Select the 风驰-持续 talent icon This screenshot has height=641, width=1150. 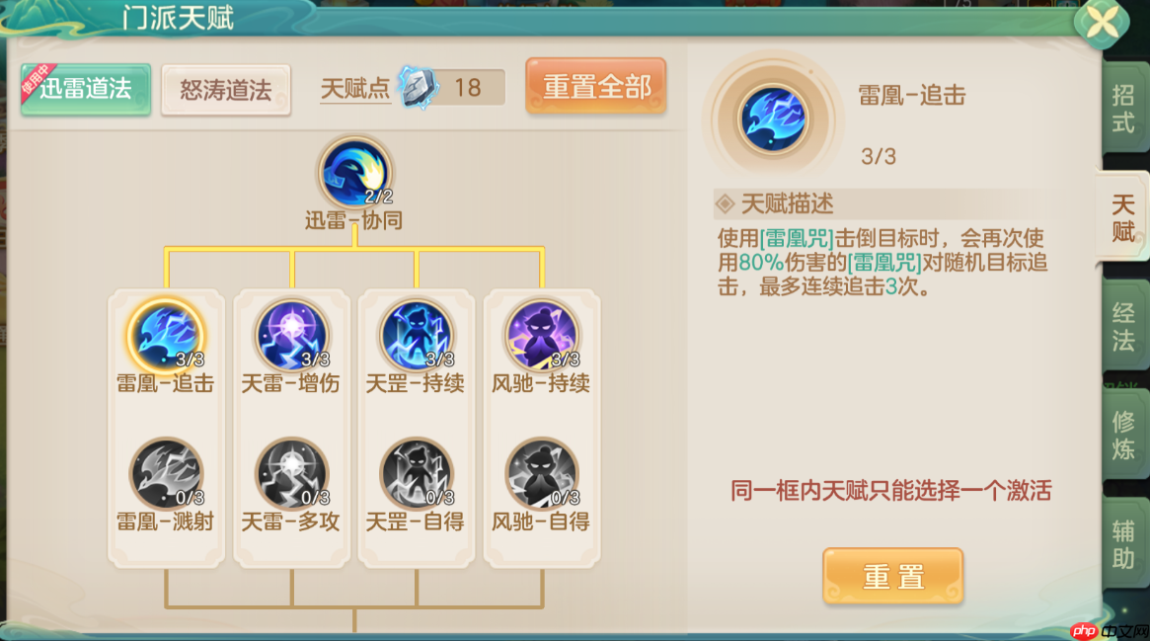542,335
